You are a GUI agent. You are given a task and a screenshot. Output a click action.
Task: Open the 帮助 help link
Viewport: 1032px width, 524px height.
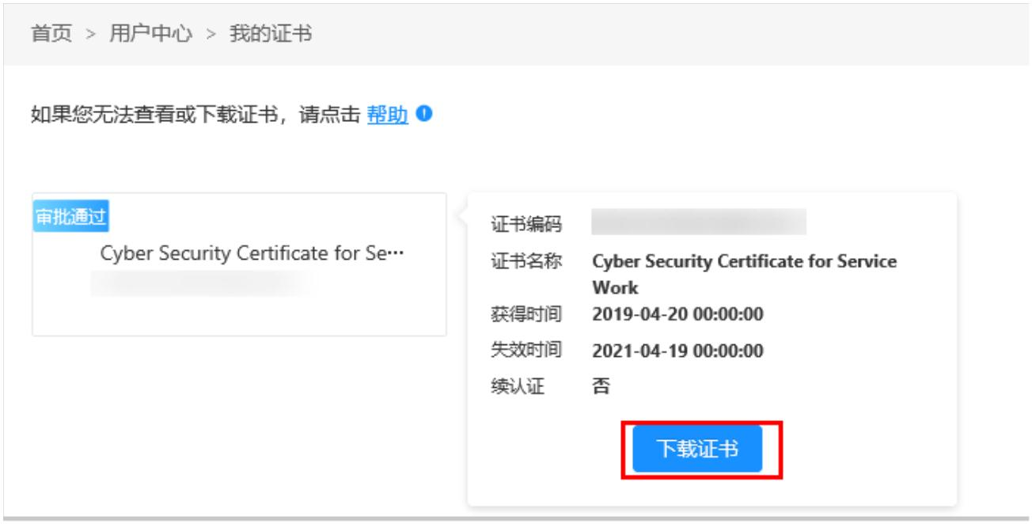387,116
